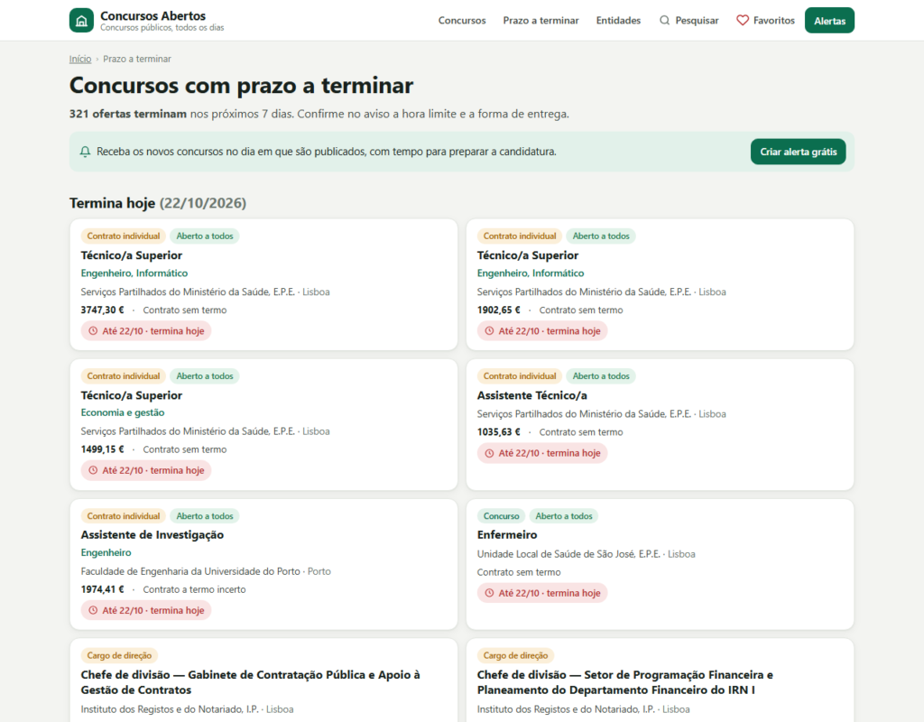Open Chefe de divisão Setor de Programação Financeira
The image size is (924, 722).
624,682
